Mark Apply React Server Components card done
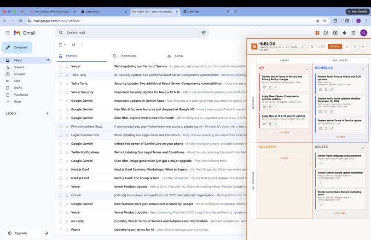Viewport: 371px width, 240px height. 276,107
